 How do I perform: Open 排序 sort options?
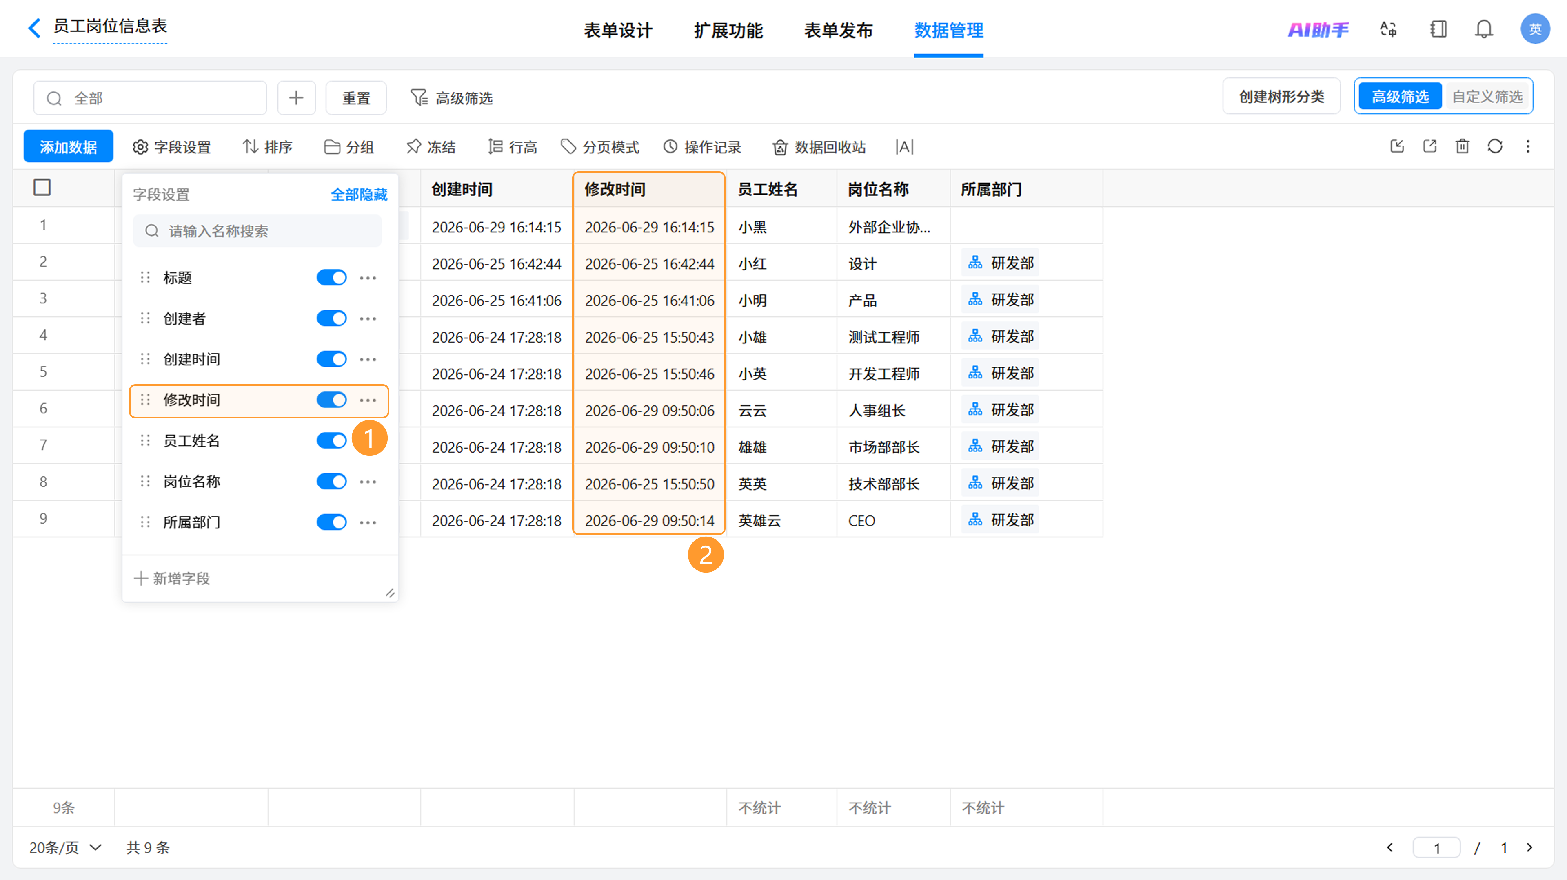[x=268, y=147]
